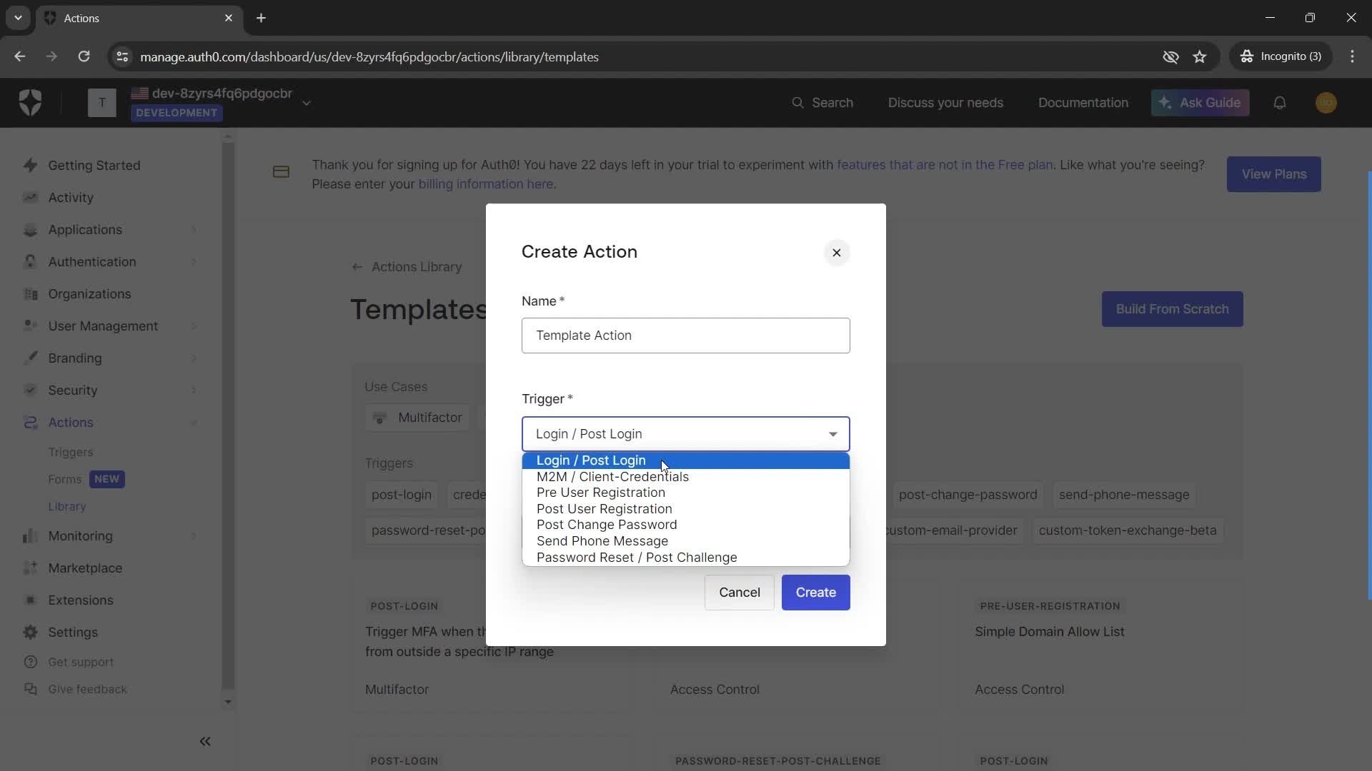
Task: Click the Search magnifier icon
Action: tap(798, 103)
